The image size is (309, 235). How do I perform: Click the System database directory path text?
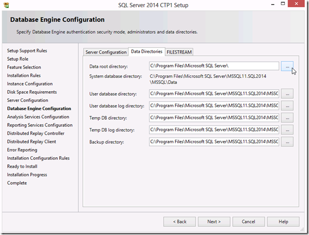208,79
